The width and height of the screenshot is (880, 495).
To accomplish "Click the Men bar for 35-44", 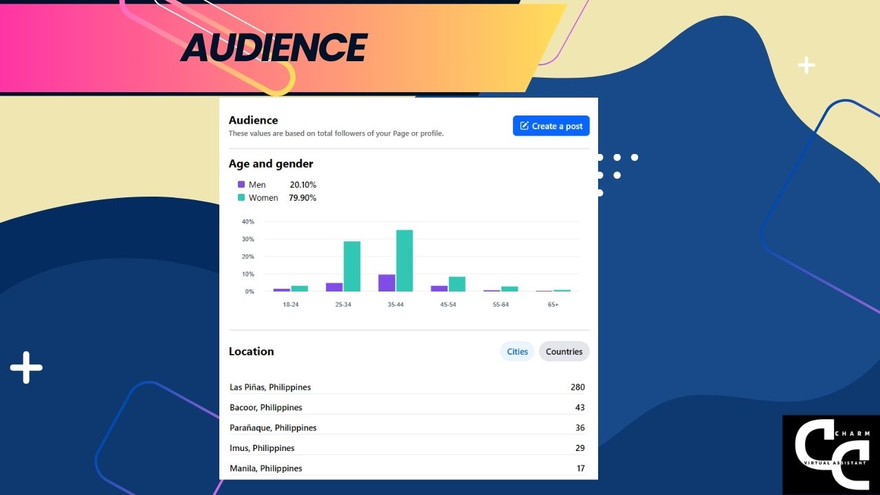I will click(x=387, y=283).
